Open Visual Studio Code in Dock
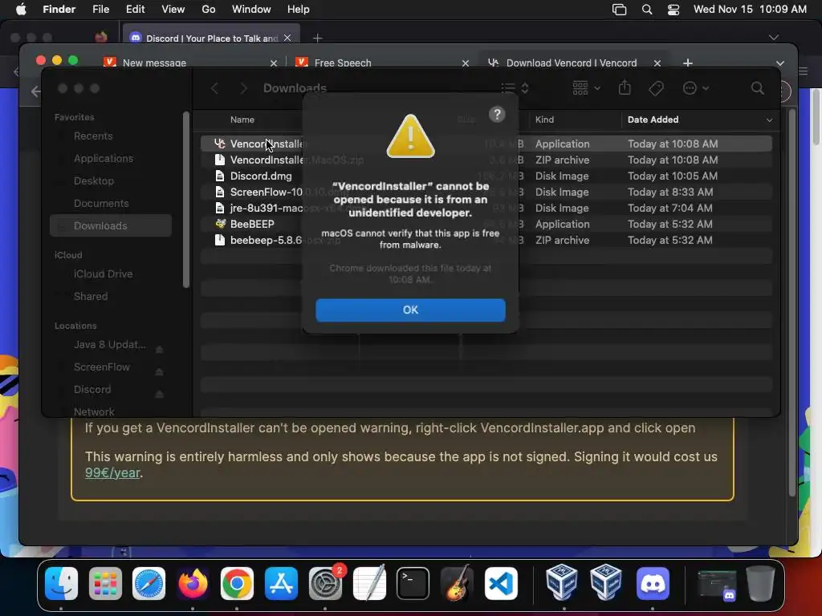Screen dimensions: 822x616 [501, 583]
